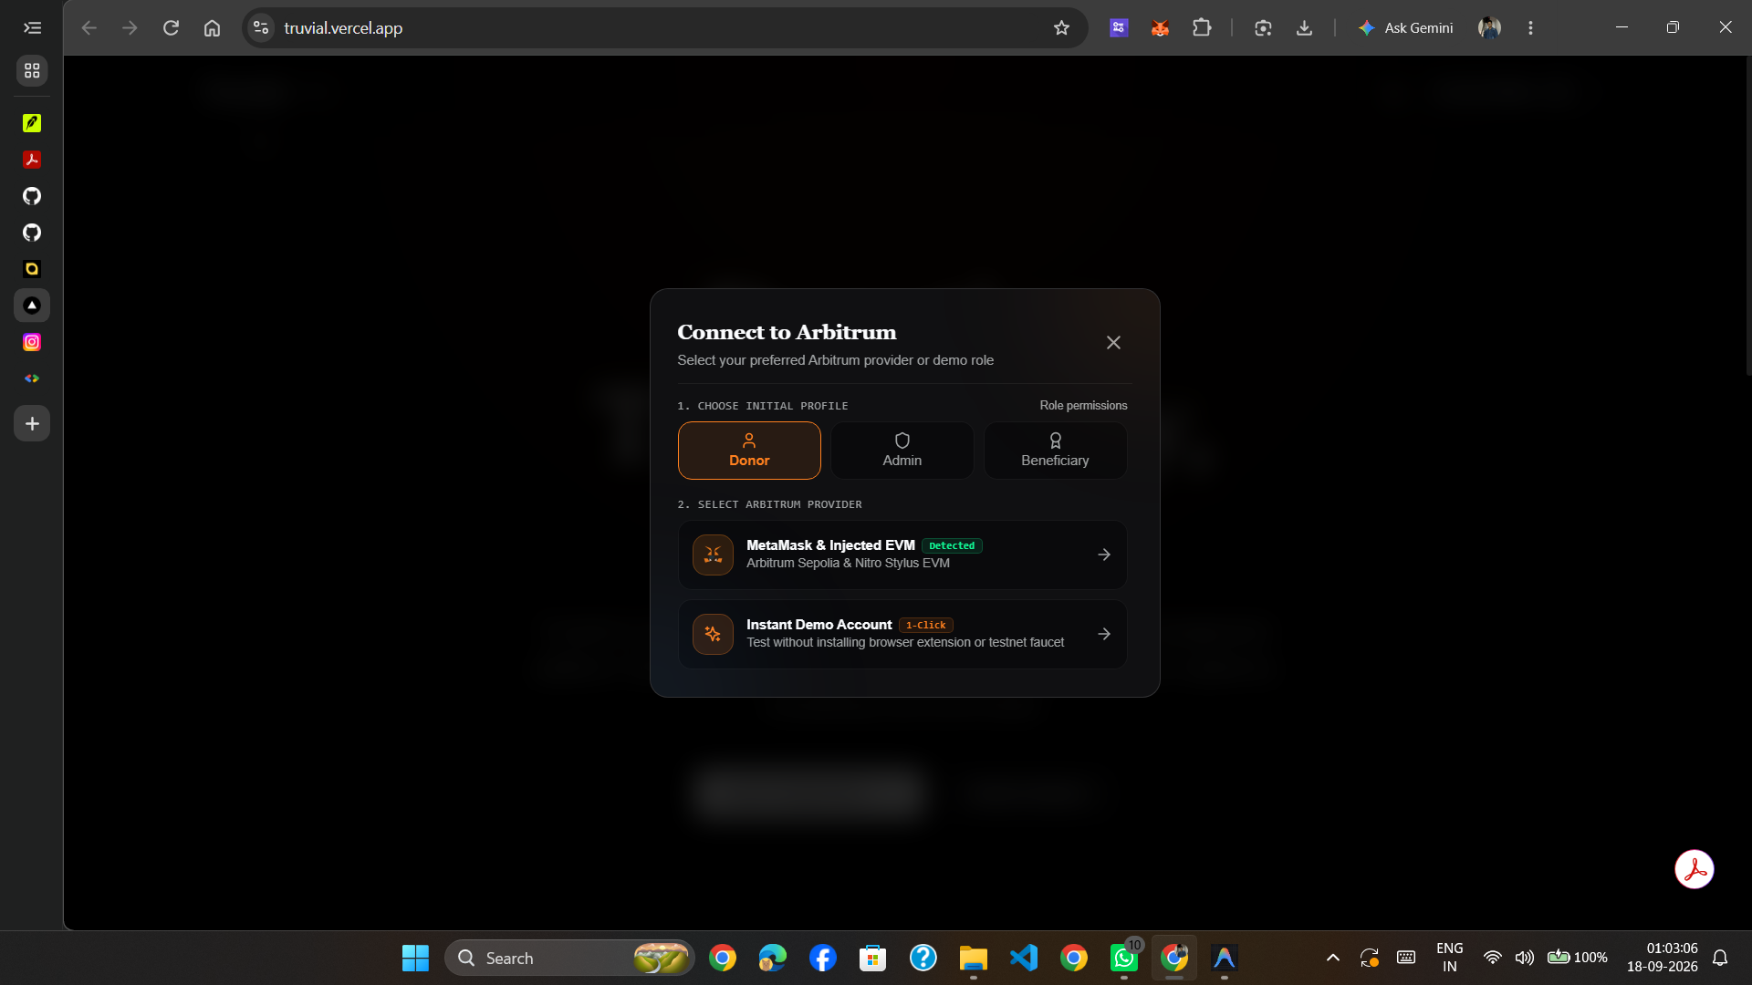Open File Explorer from the taskbar
This screenshot has width=1752, height=985.
tap(973, 958)
